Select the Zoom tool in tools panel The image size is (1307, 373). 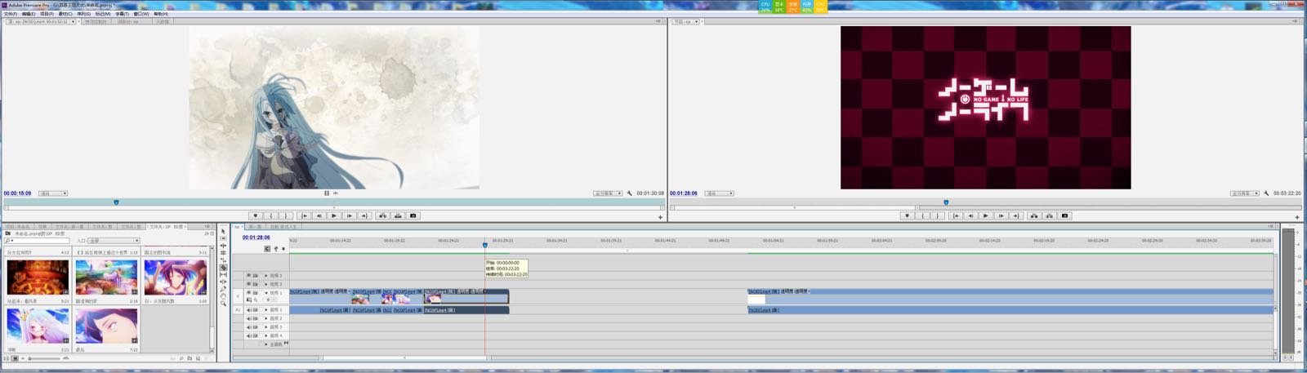[223, 303]
